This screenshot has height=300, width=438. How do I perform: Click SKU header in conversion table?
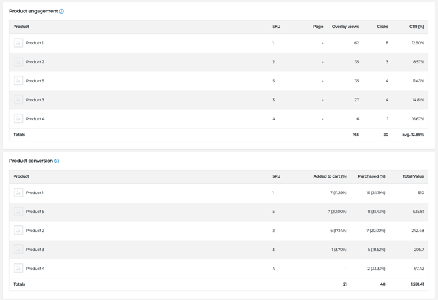click(276, 176)
